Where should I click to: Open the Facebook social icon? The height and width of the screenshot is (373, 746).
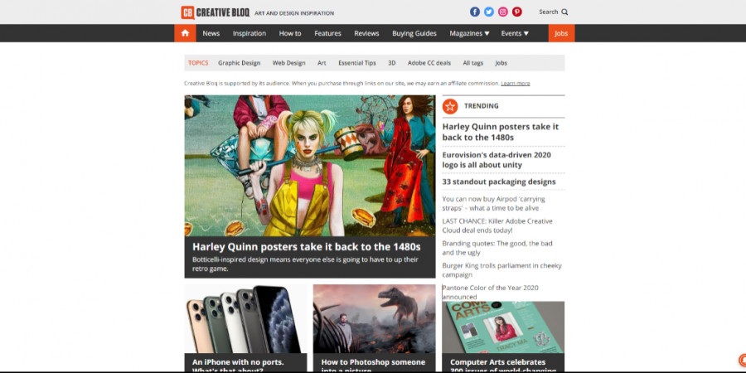click(x=475, y=12)
